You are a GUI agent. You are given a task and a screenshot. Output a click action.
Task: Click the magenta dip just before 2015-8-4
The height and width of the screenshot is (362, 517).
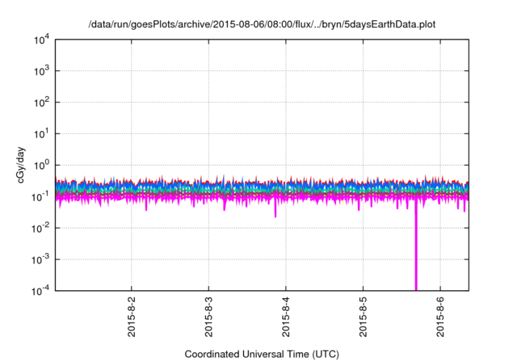coord(275,208)
